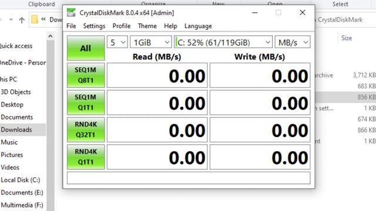Open the Help menu
The image size is (376, 211).
[170, 26]
